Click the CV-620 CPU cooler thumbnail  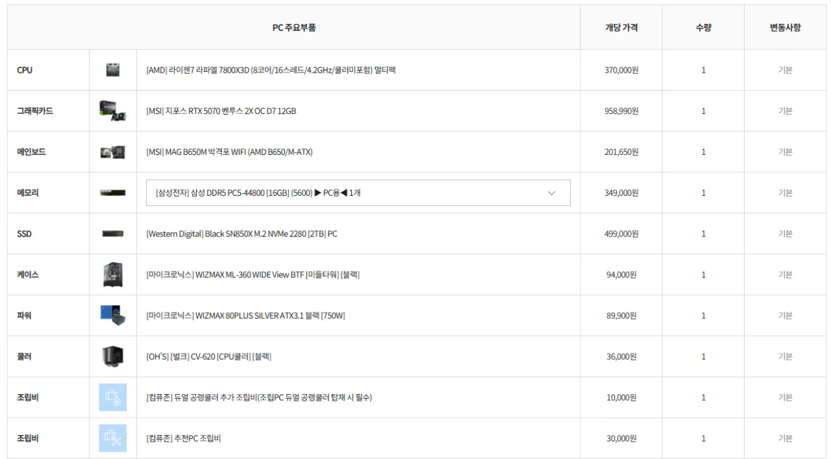(x=113, y=357)
